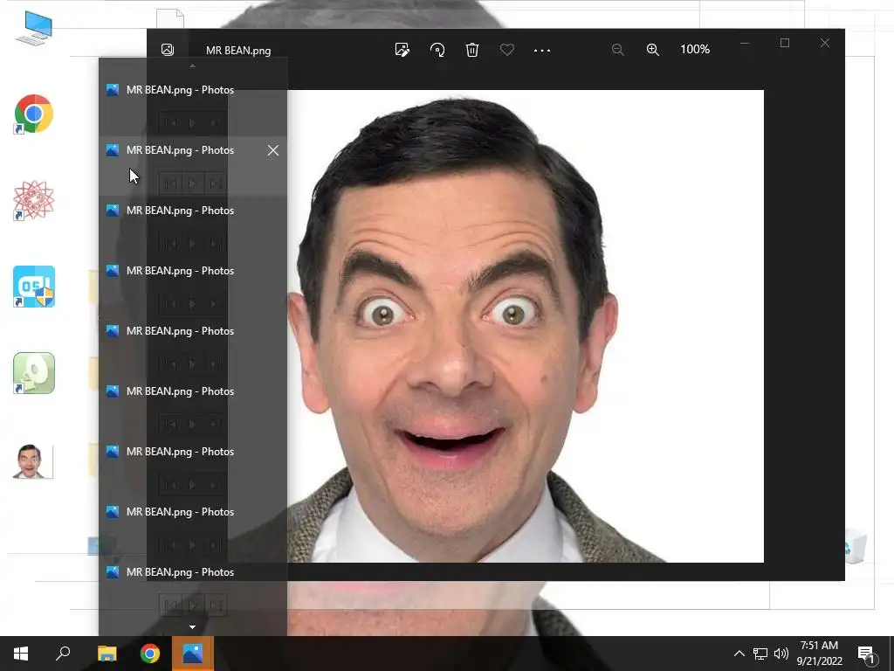Rotate the MR BEAN photo

437,50
